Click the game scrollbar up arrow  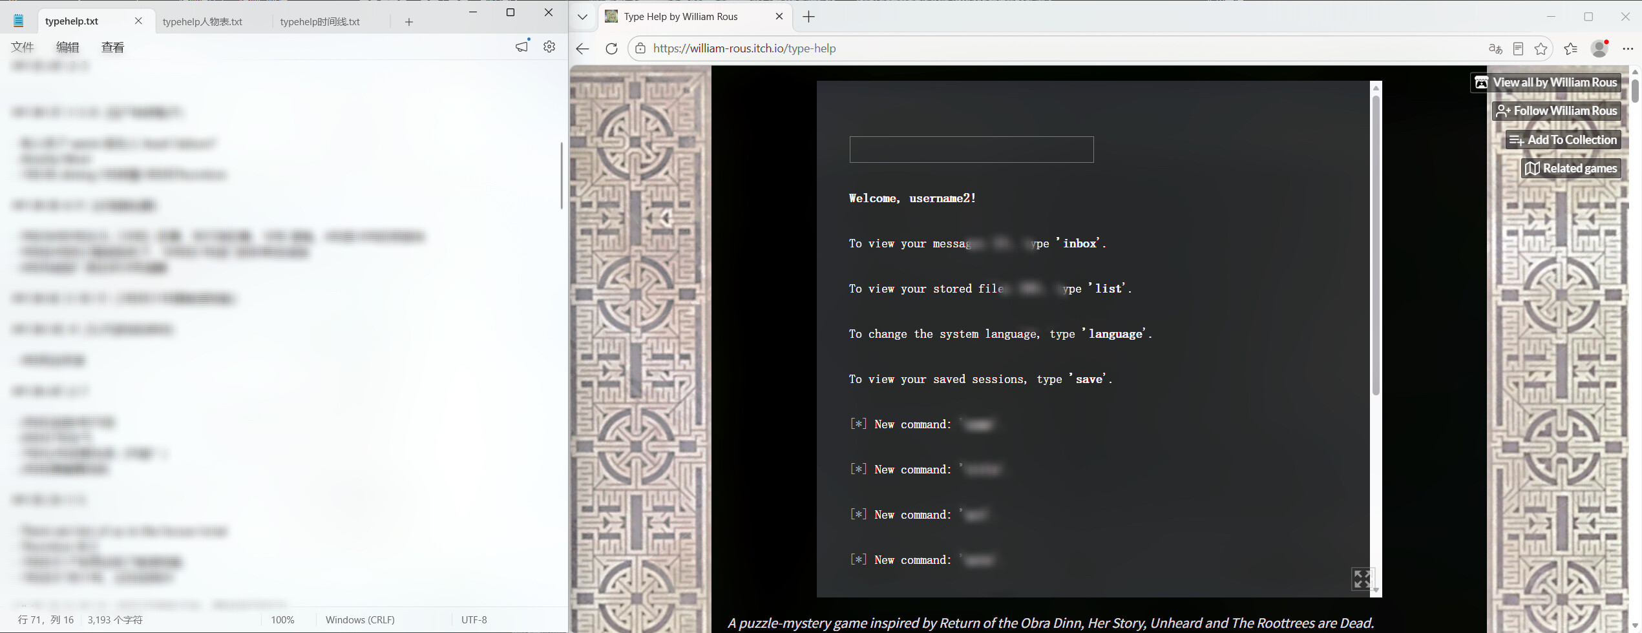(x=1376, y=88)
